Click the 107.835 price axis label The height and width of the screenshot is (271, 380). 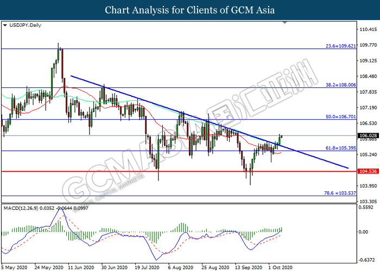coord(369,92)
